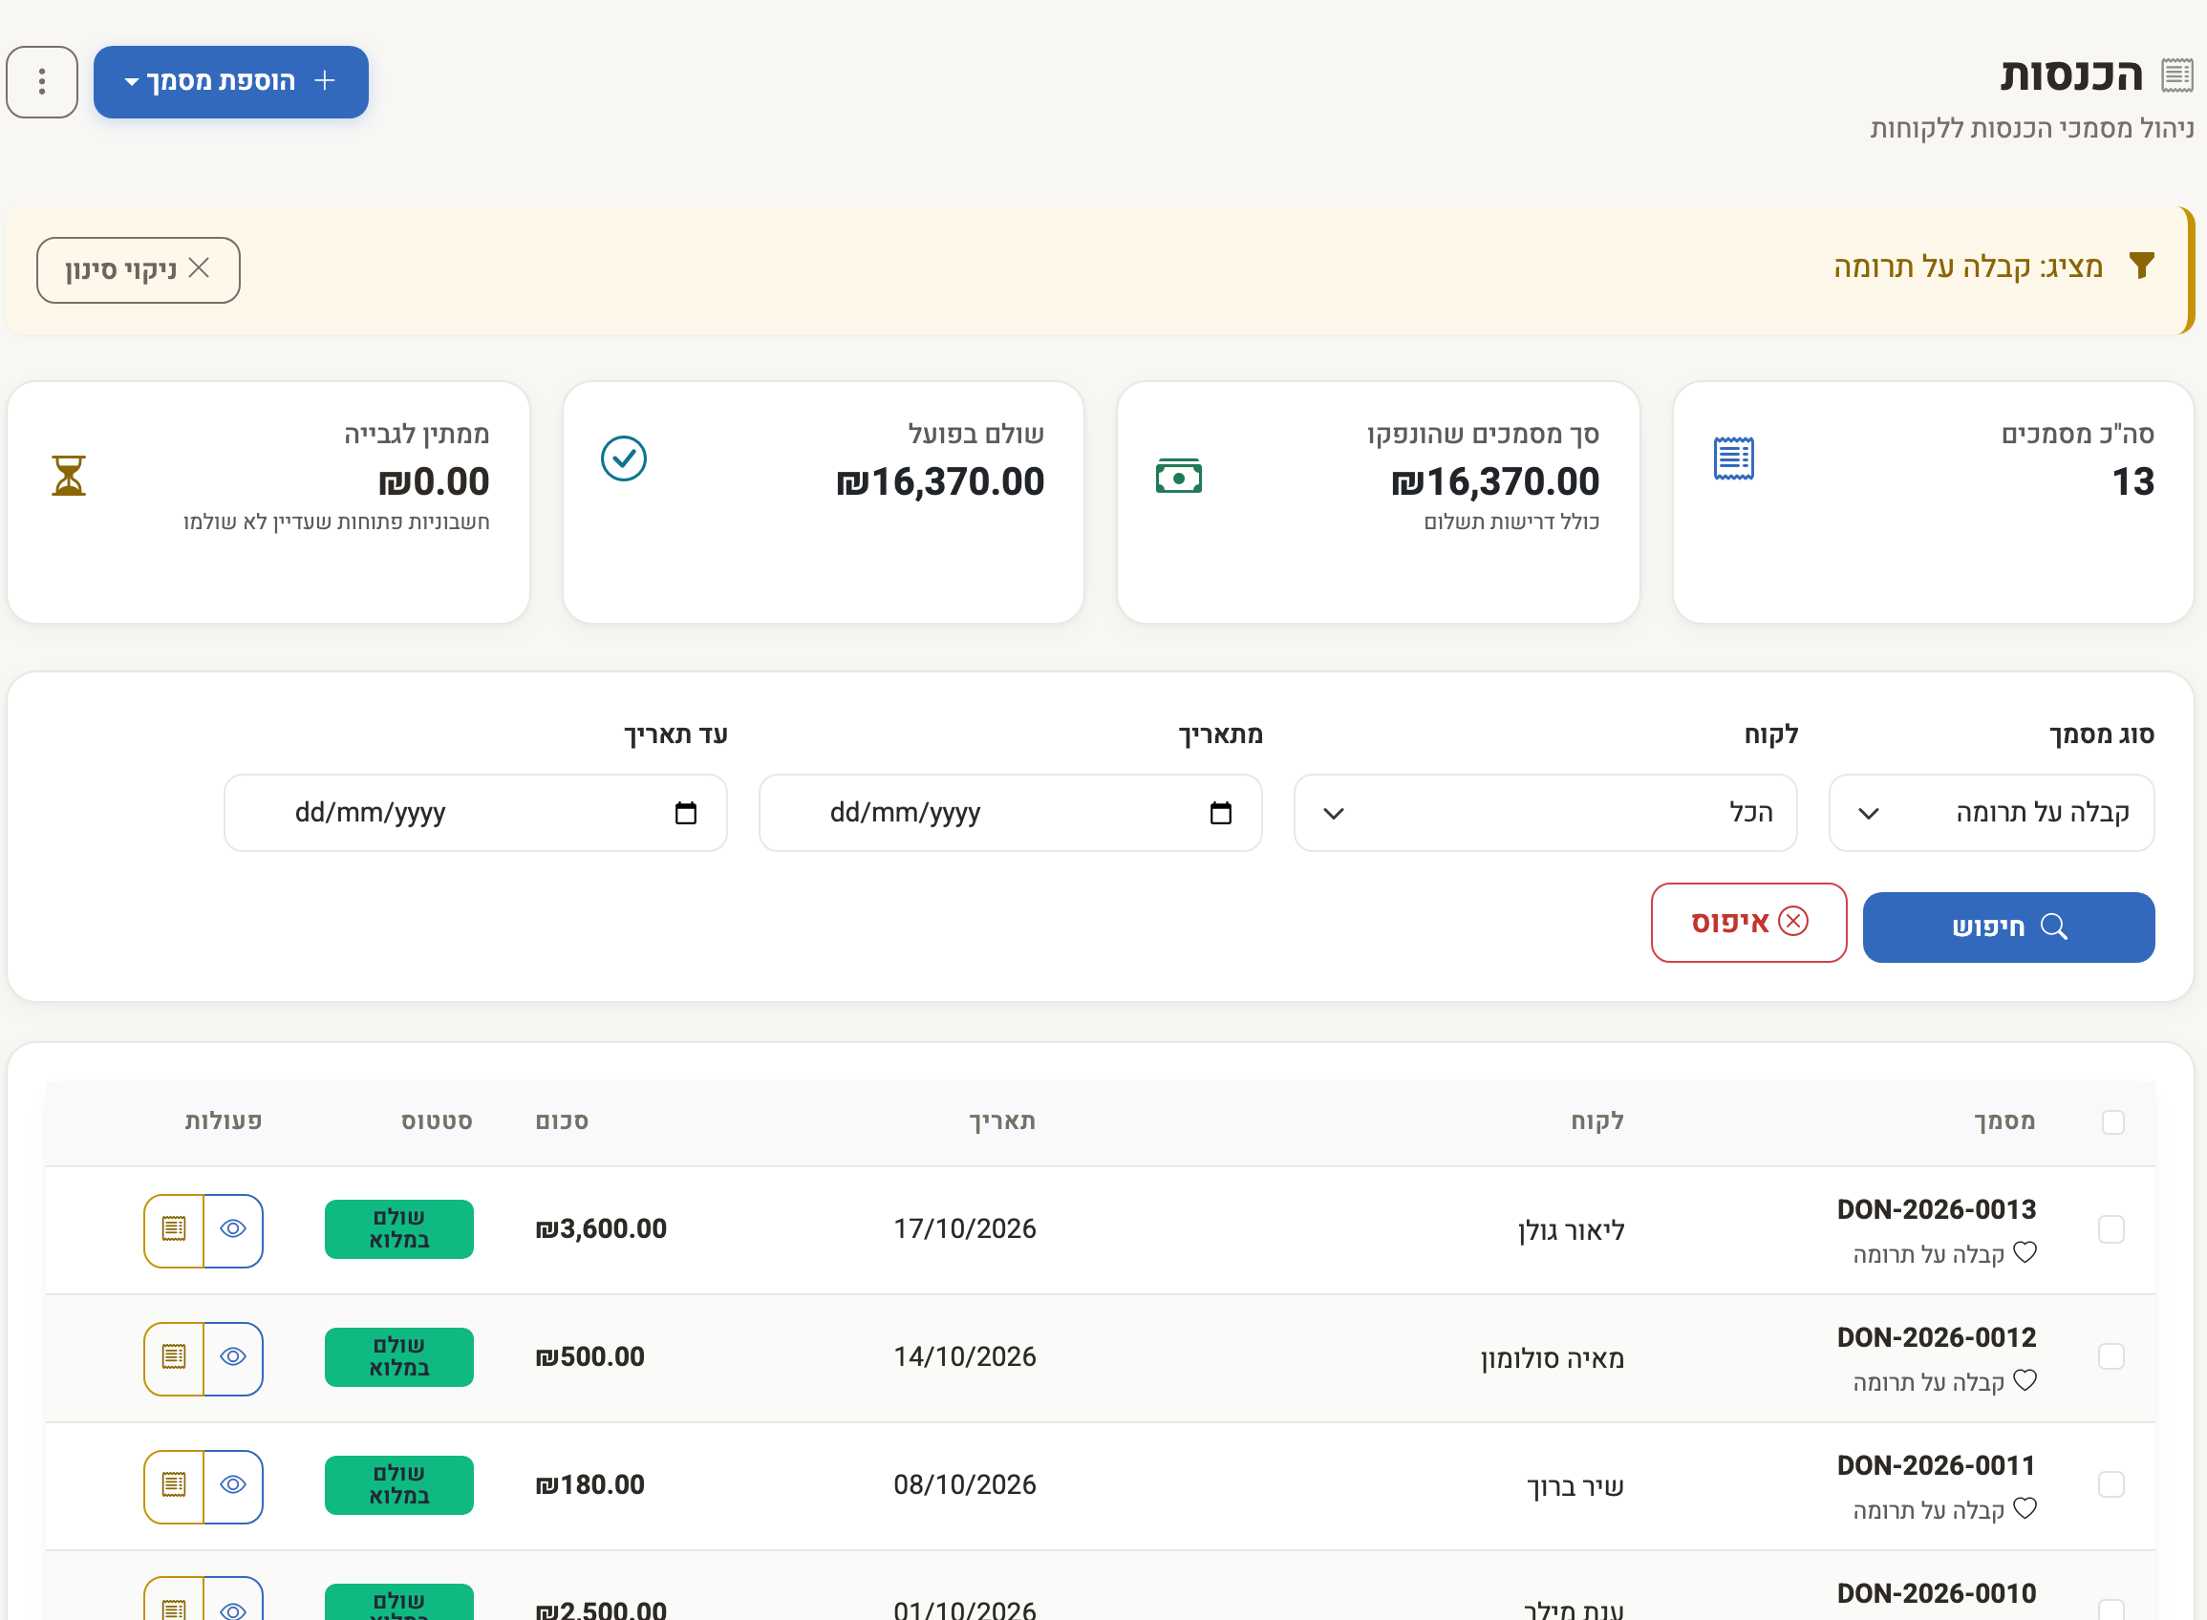Click the שולם במלואו status badge for ₪500.00
Screen dimensions: 2207x1620
(x=399, y=1357)
